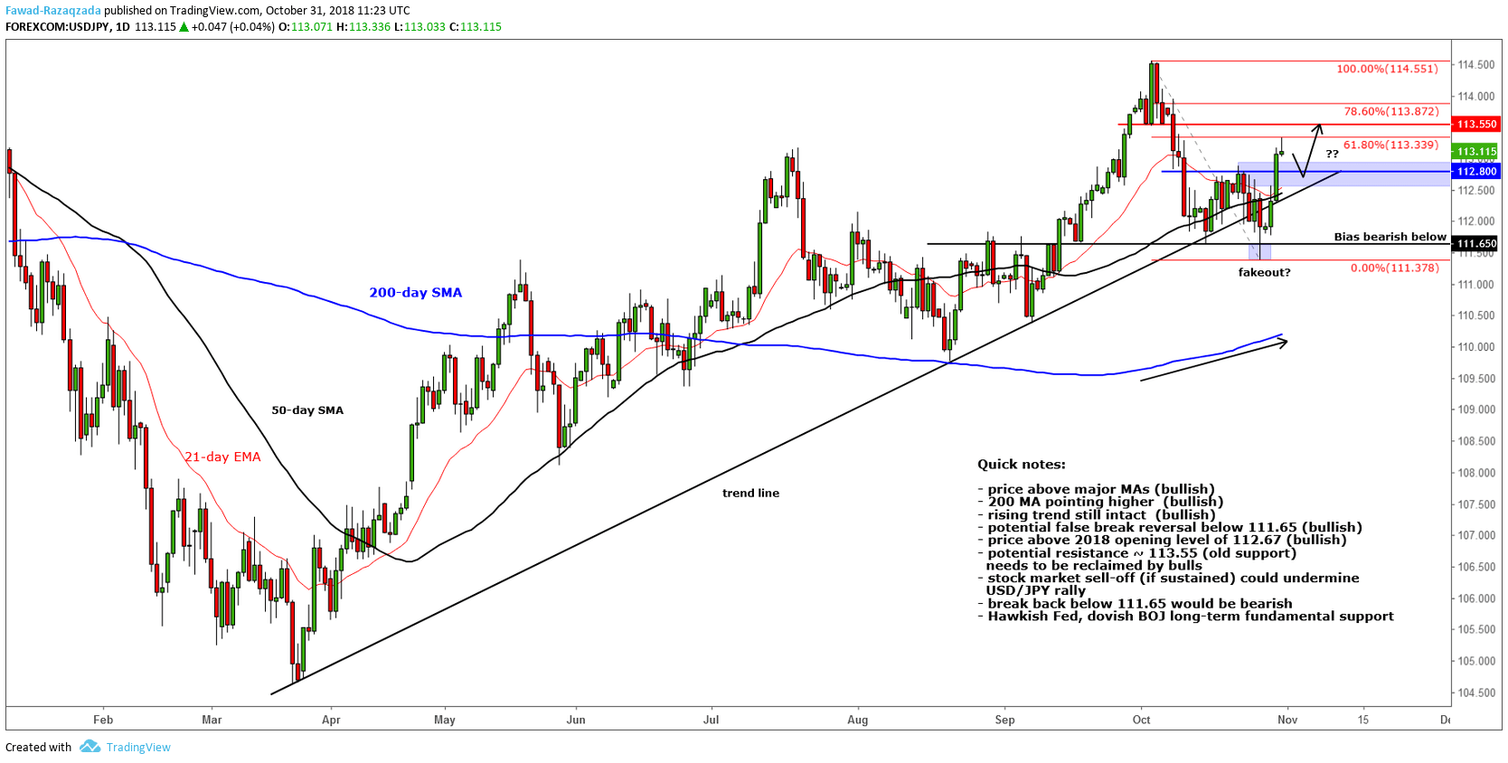Click the Aug label on time axis
Viewport: 1508px width, 763px height.
pyautogui.click(x=858, y=720)
